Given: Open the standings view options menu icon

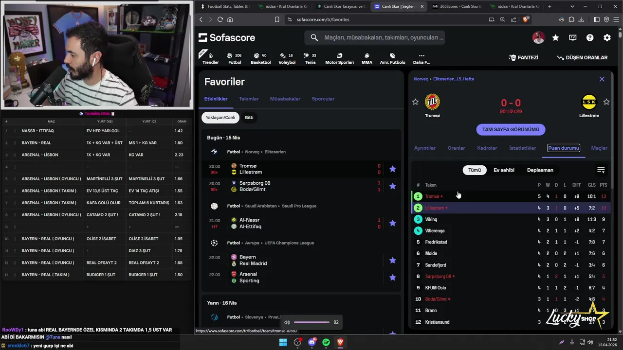Looking at the screenshot, I should click(x=601, y=170).
